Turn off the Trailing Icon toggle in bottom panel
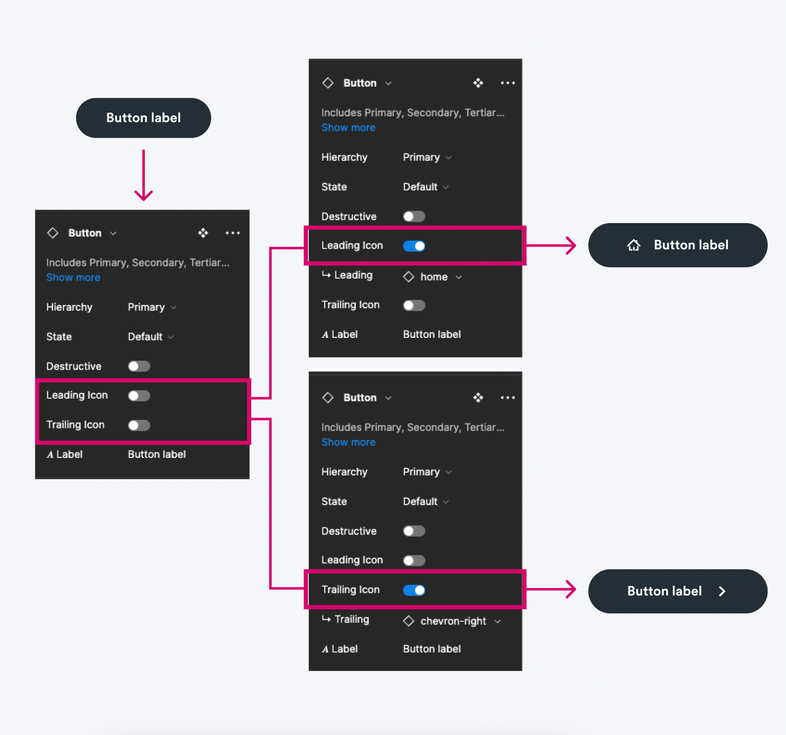Viewport: 786px width, 735px height. [x=414, y=590]
